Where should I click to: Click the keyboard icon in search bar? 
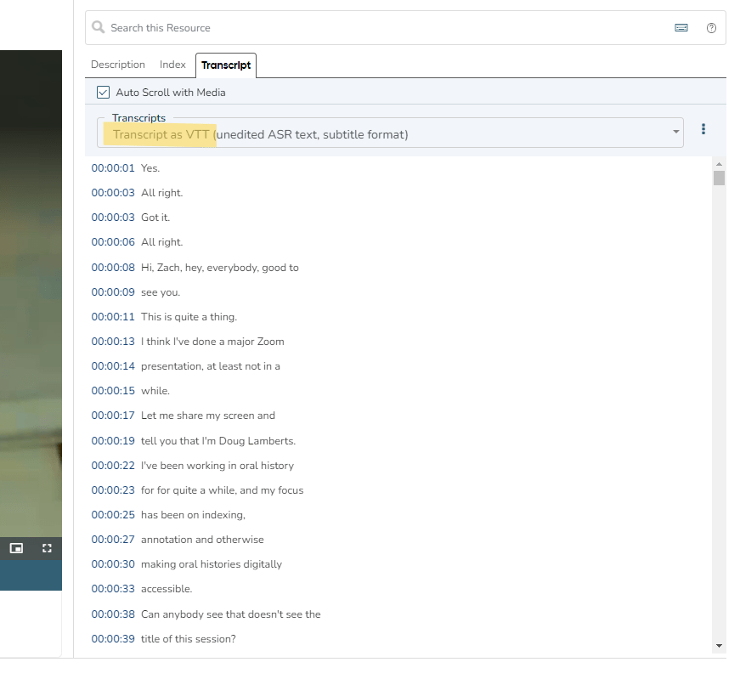coord(681,28)
